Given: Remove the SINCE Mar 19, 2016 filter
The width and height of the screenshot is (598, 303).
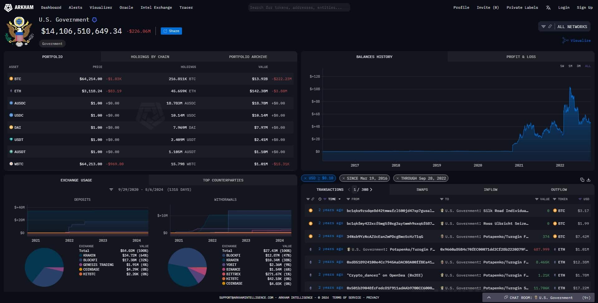Looking at the screenshot, I should pyautogui.click(x=343, y=178).
